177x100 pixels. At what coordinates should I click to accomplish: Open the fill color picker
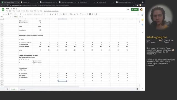(61, 14)
